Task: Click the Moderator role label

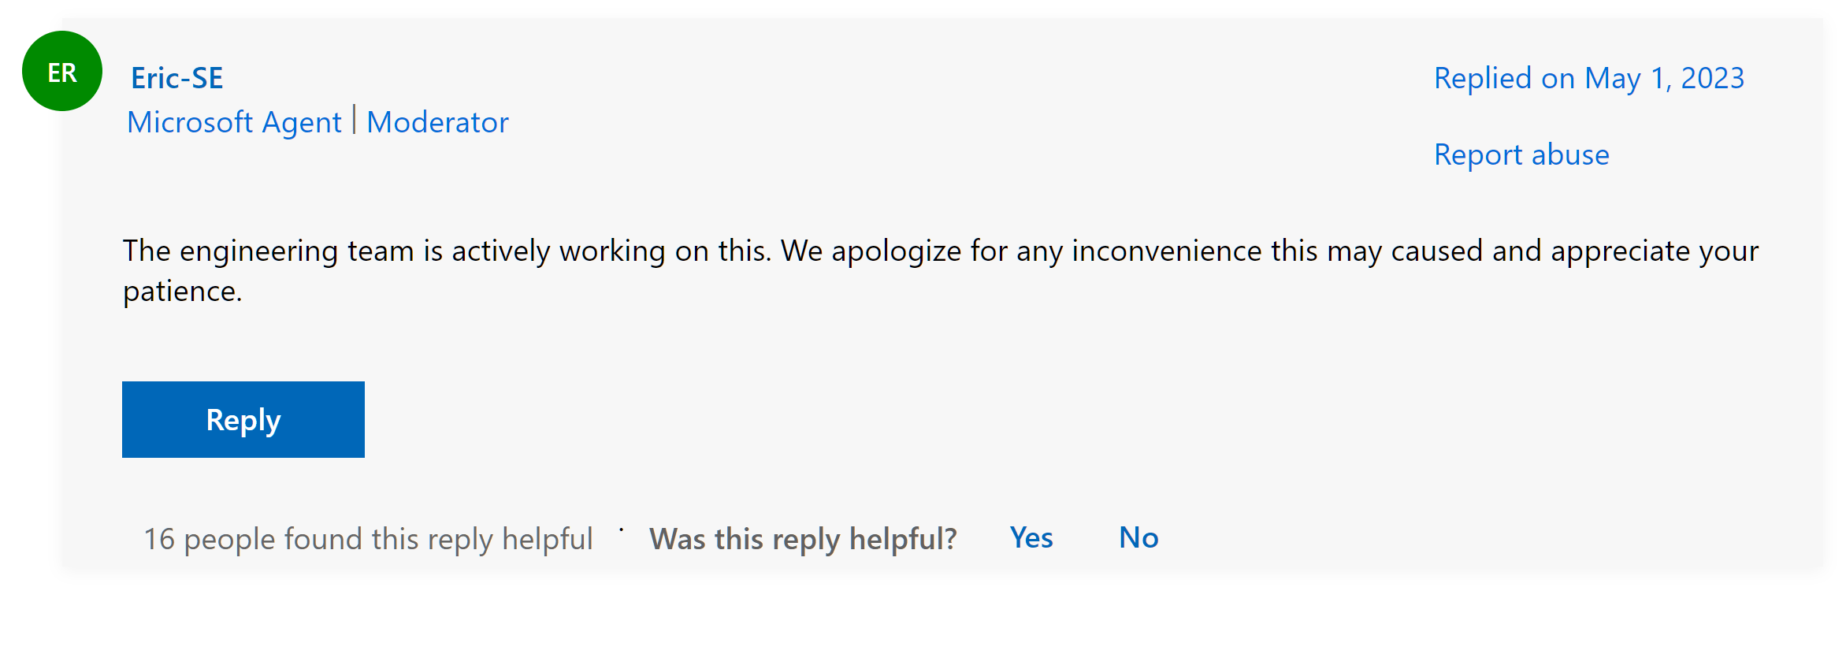Action: pyautogui.click(x=437, y=122)
